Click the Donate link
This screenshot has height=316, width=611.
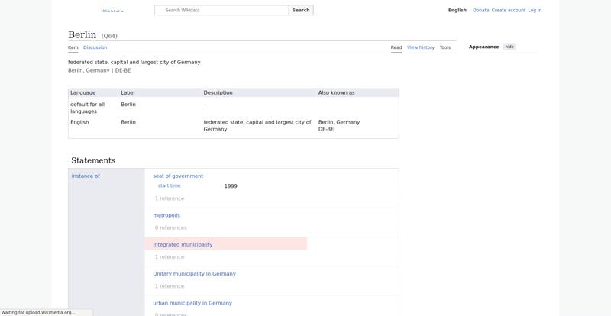coord(480,11)
